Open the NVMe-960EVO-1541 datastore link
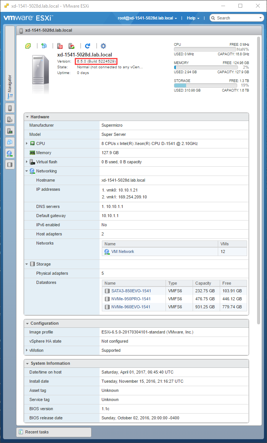Image resolution: width=267 pixels, height=443 pixels. [131, 307]
